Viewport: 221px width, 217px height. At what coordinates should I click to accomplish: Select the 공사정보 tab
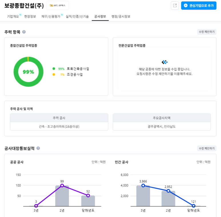point(100,17)
